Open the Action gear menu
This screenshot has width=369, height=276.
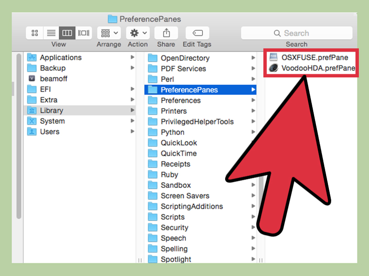pyautogui.click(x=138, y=33)
